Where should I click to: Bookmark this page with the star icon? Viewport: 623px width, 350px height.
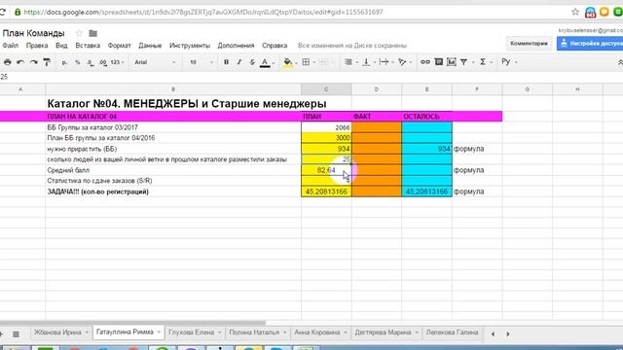575,12
